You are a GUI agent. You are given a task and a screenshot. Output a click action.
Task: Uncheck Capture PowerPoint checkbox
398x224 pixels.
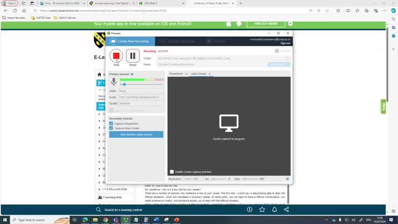[x=111, y=124]
